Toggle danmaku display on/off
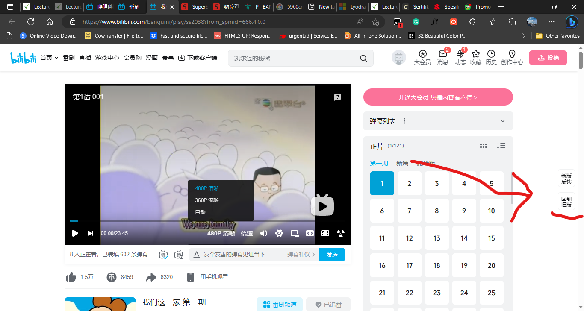The width and height of the screenshot is (584, 311). click(x=163, y=255)
